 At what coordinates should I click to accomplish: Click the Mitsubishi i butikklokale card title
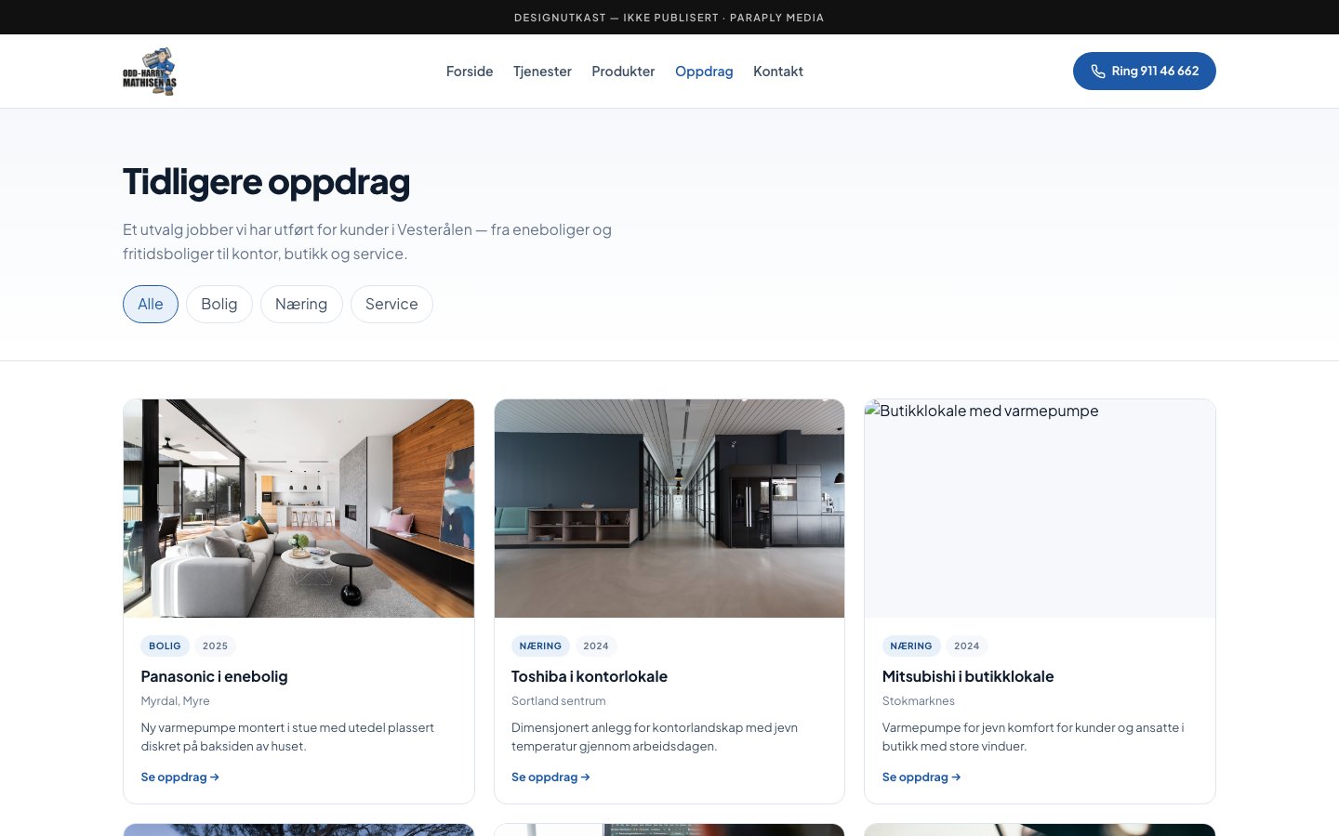[968, 676]
